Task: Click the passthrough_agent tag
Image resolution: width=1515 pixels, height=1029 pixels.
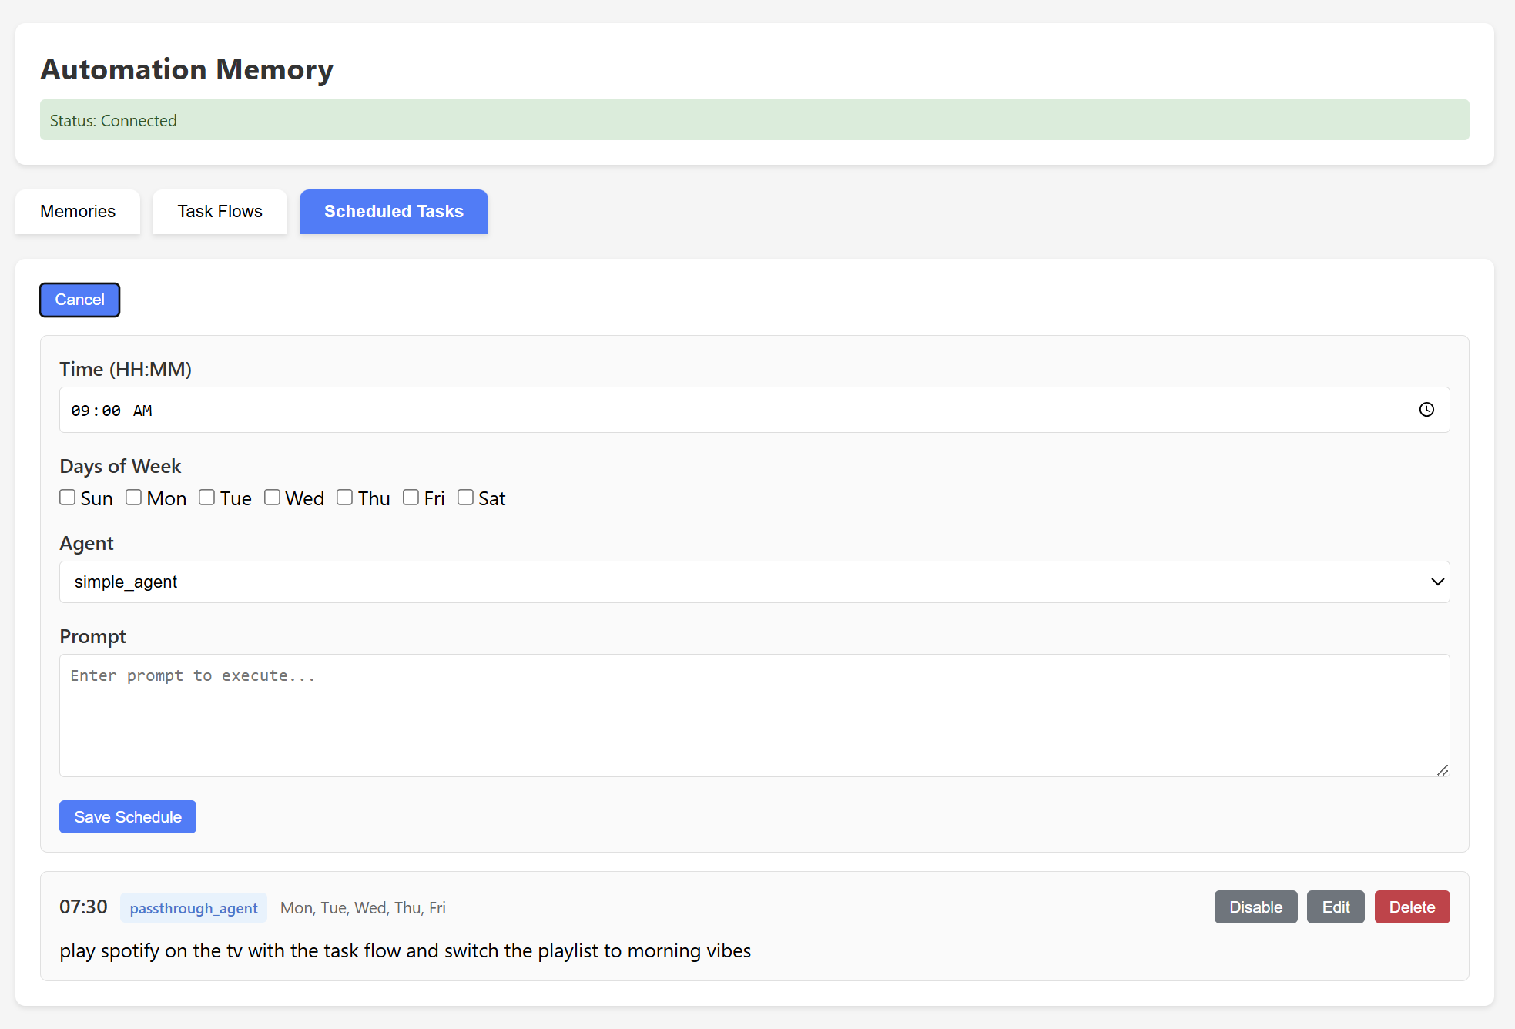Action: tap(193, 908)
